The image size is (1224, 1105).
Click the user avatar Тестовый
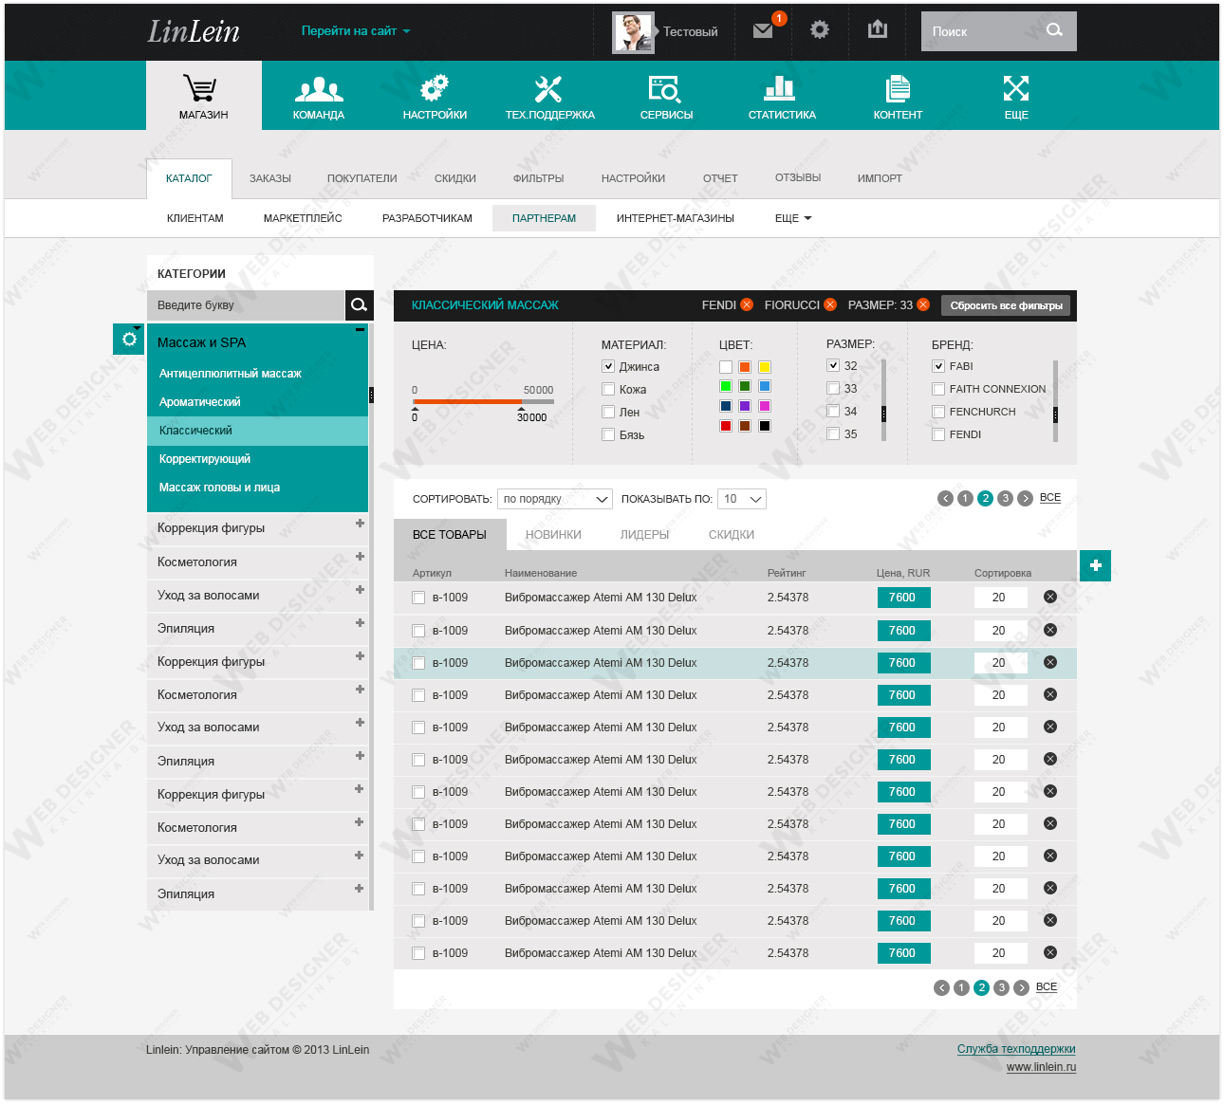[633, 32]
